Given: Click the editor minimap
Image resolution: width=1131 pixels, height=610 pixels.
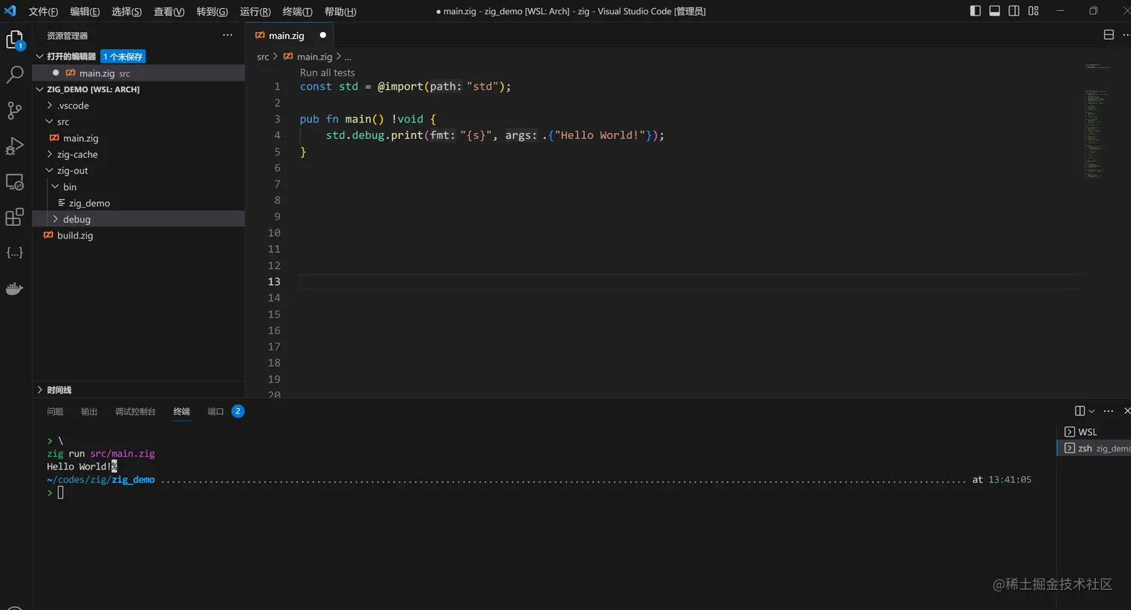Looking at the screenshot, I should [1096, 123].
